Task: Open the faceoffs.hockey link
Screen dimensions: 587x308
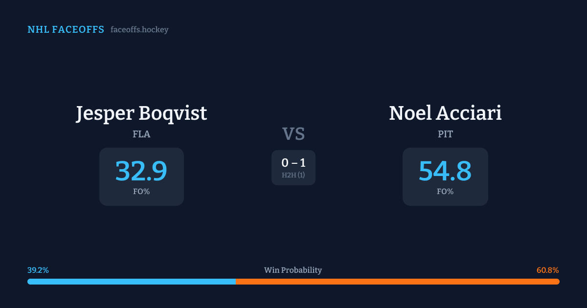Action: 139,30
